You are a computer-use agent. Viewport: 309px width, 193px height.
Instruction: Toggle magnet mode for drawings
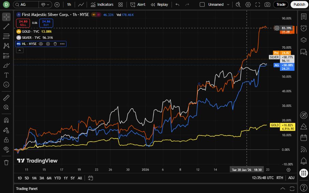tap(6, 120)
